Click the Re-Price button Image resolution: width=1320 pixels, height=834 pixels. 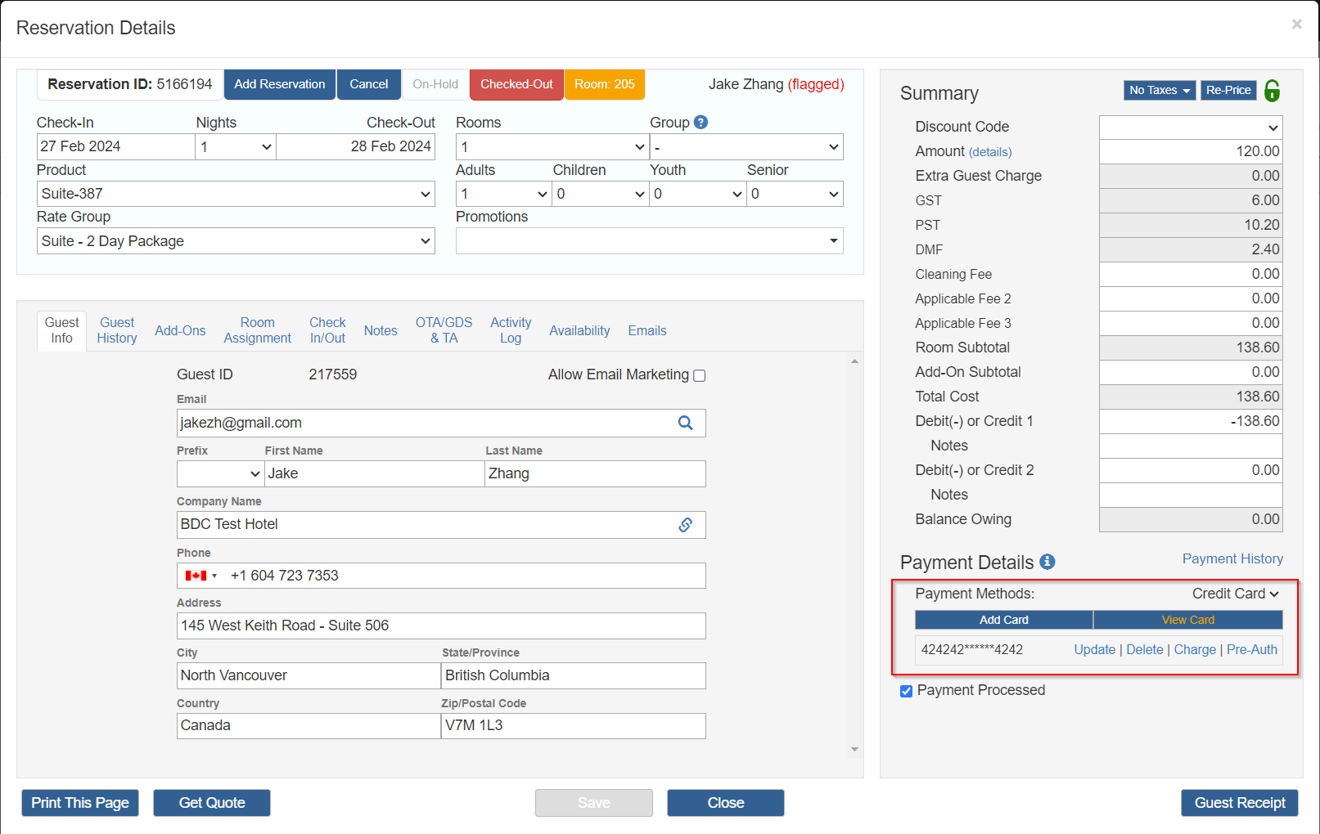pos(1228,90)
